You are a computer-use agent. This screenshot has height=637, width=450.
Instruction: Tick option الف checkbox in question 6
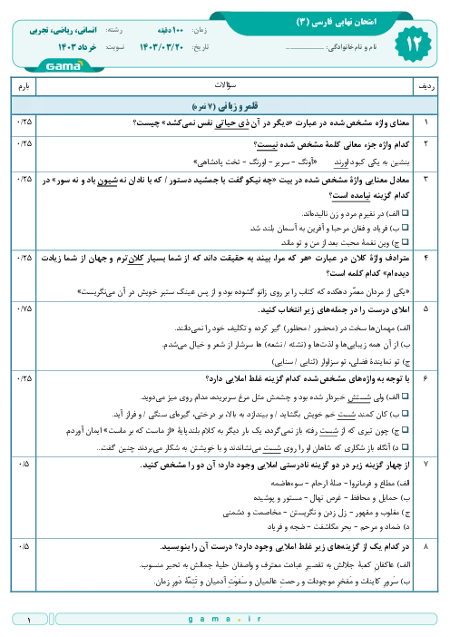(405, 397)
